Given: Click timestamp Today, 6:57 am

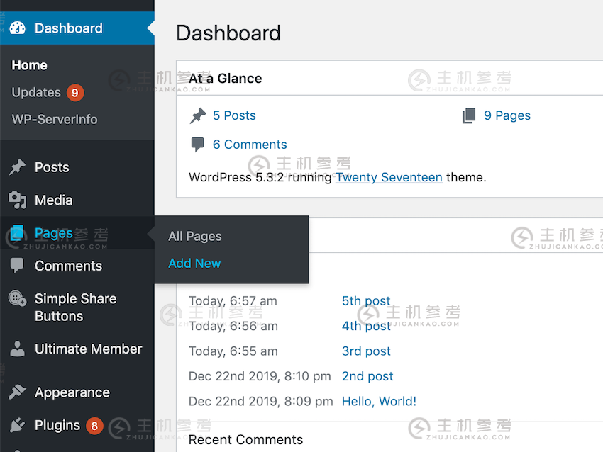Looking at the screenshot, I should 233,301.
